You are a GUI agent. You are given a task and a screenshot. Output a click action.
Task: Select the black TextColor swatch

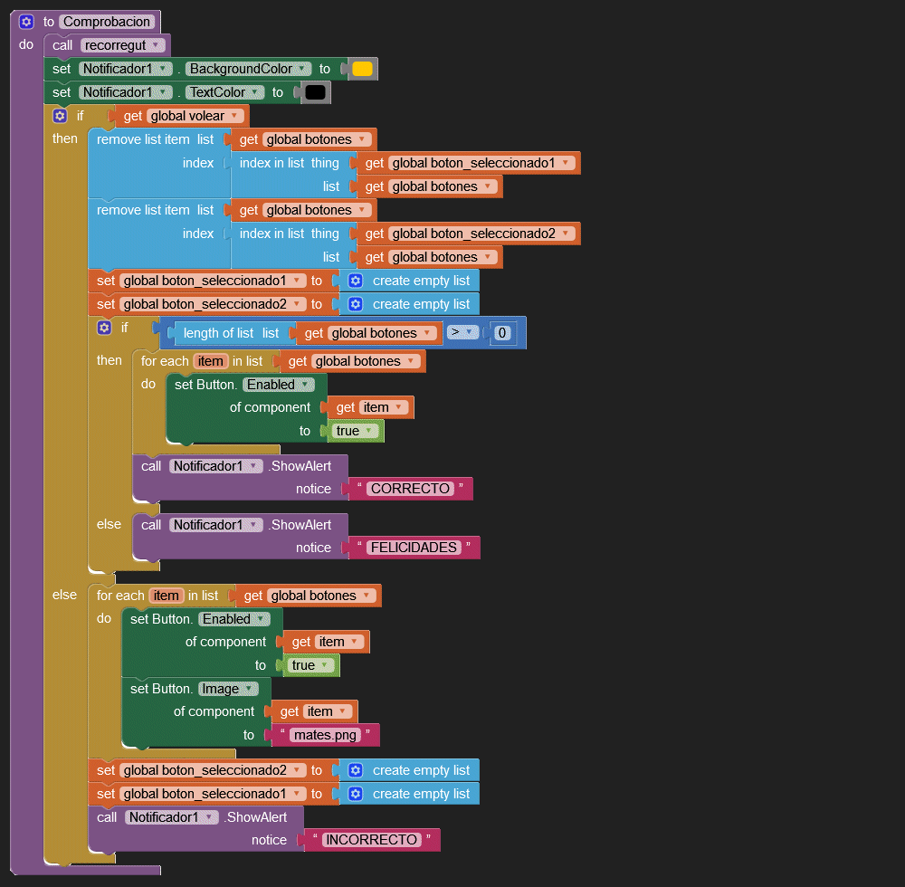(315, 92)
